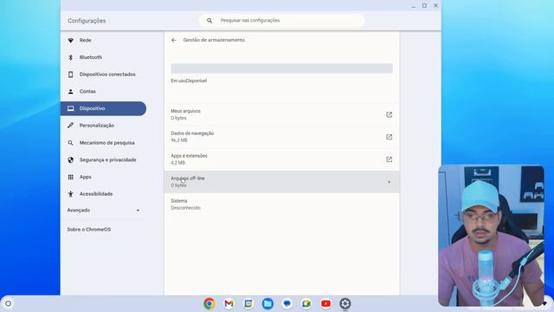This screenshot has width=554, height=312.
Task: Click the search magnifier icon
Action: pos(209,21)
